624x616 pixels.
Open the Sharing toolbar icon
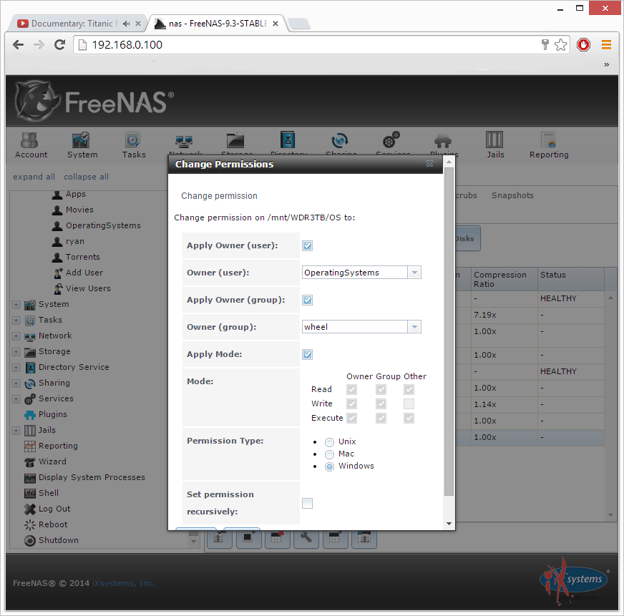[x=340, y=140]
